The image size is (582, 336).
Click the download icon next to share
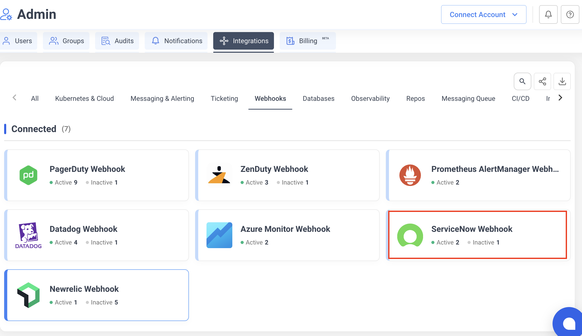pos(562,81)
